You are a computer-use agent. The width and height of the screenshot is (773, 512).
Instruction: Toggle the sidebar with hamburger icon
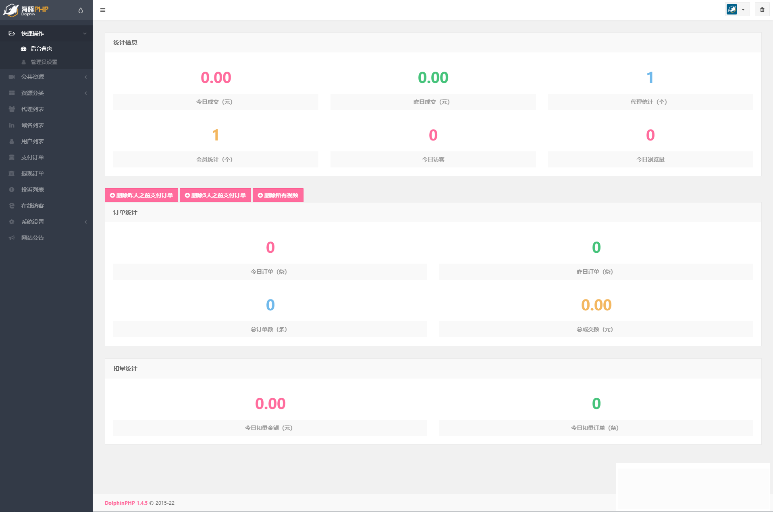103,10
